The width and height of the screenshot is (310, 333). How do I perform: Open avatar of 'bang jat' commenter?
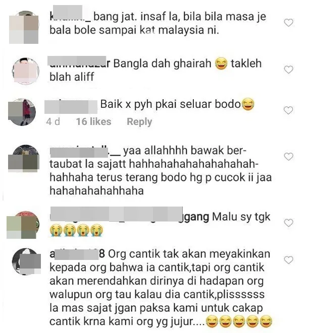tap(25, 27)
